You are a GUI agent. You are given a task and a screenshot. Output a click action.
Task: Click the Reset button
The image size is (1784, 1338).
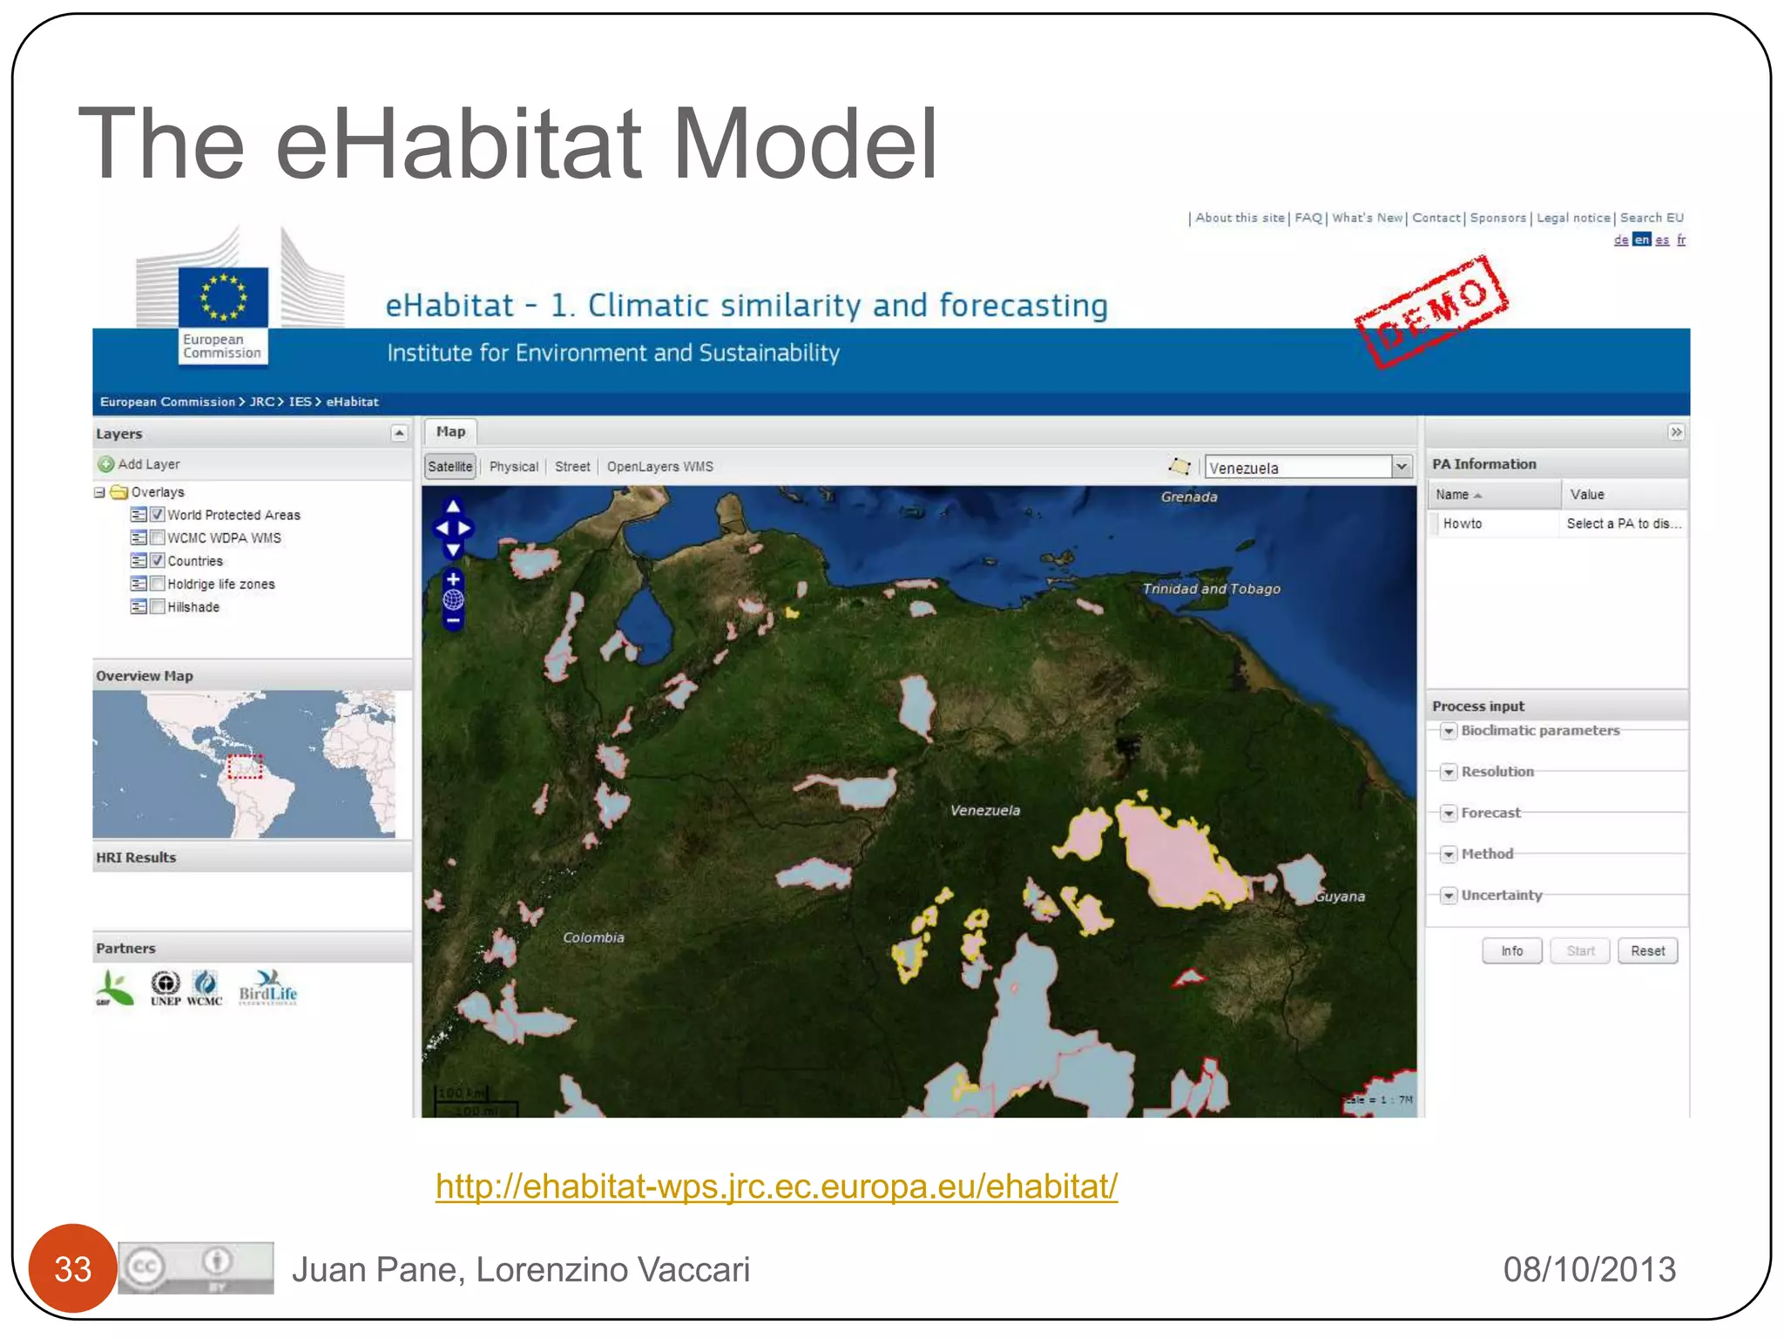click(x=1647, y=951)
